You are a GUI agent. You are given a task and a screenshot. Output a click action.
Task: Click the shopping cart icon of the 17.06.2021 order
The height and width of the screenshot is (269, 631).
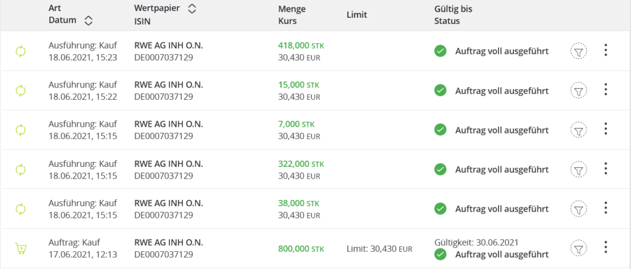(21, 249)
